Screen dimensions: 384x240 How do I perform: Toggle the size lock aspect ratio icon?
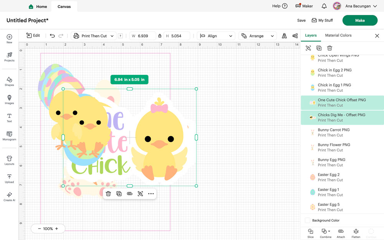pos(160,36)
